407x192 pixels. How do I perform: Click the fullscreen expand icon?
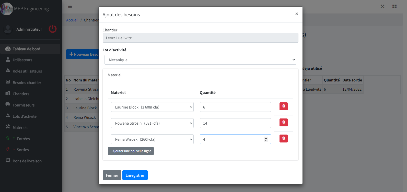coord(382,6)
